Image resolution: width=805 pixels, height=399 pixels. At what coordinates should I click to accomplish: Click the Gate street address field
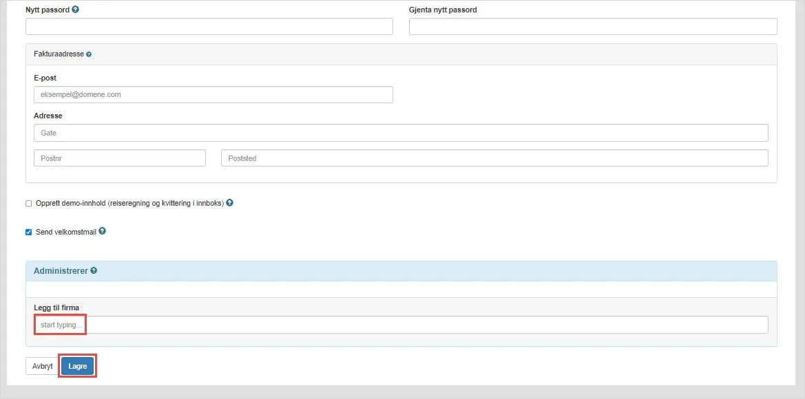(x=400, y=133)
